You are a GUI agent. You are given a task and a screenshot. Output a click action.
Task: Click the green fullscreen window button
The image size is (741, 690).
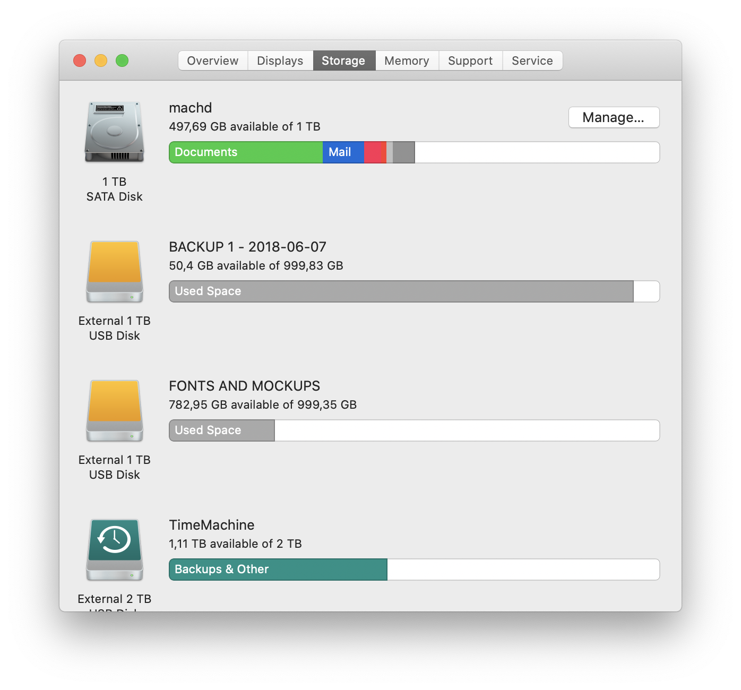[122, 61]
